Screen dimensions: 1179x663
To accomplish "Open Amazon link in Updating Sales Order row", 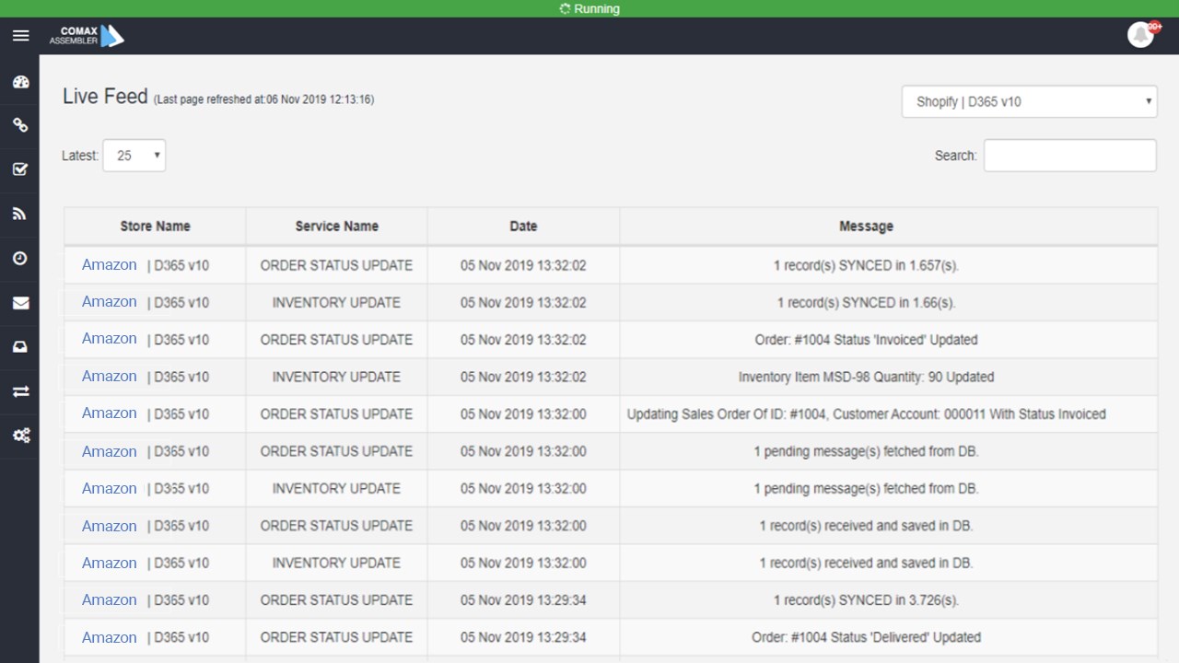I will (x=109, y=413).
